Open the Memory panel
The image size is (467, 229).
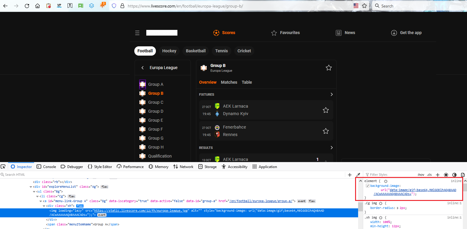click(158, 167)
